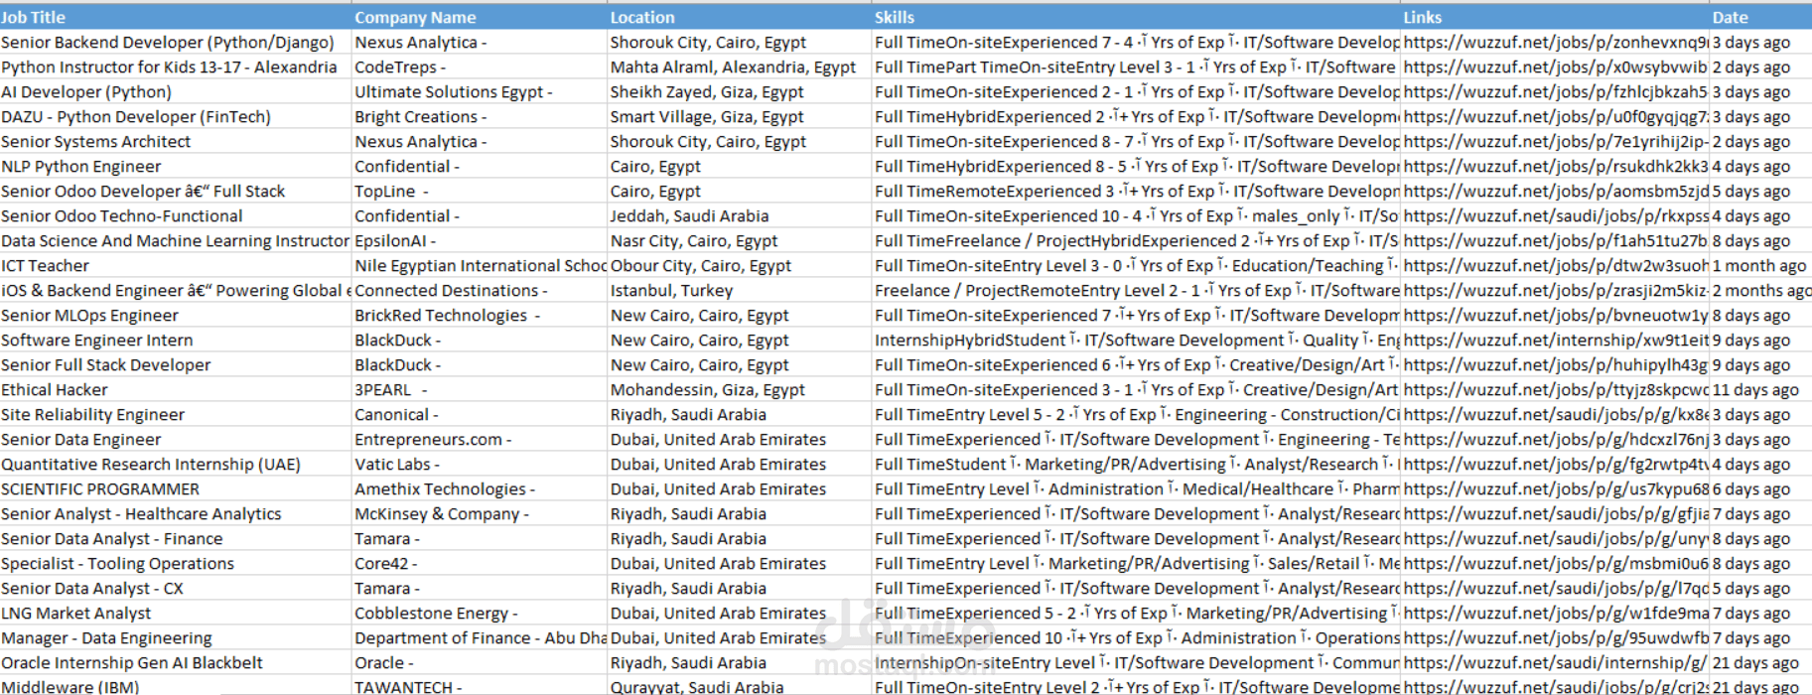Click Senior Full Stack Developer cell
1812x695 pixels.
coord(176,364)
